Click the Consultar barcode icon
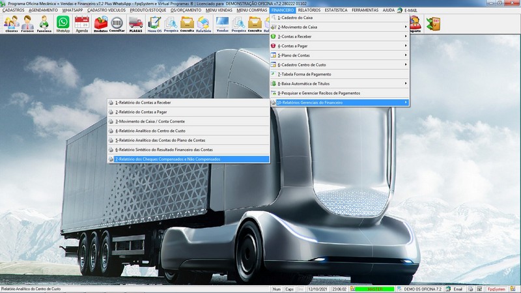 click(x=117, y=24)
